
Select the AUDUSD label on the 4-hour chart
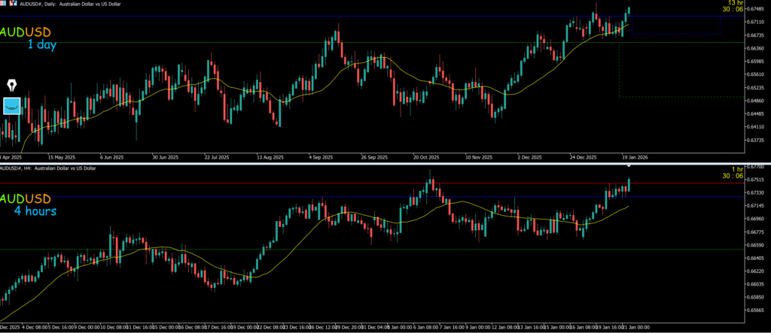coord(26,199)
